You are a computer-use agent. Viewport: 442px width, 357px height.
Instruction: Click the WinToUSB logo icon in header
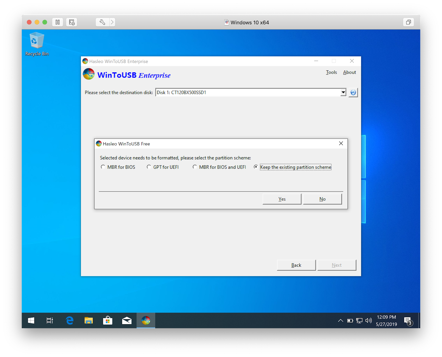click(x=89, y=74)
